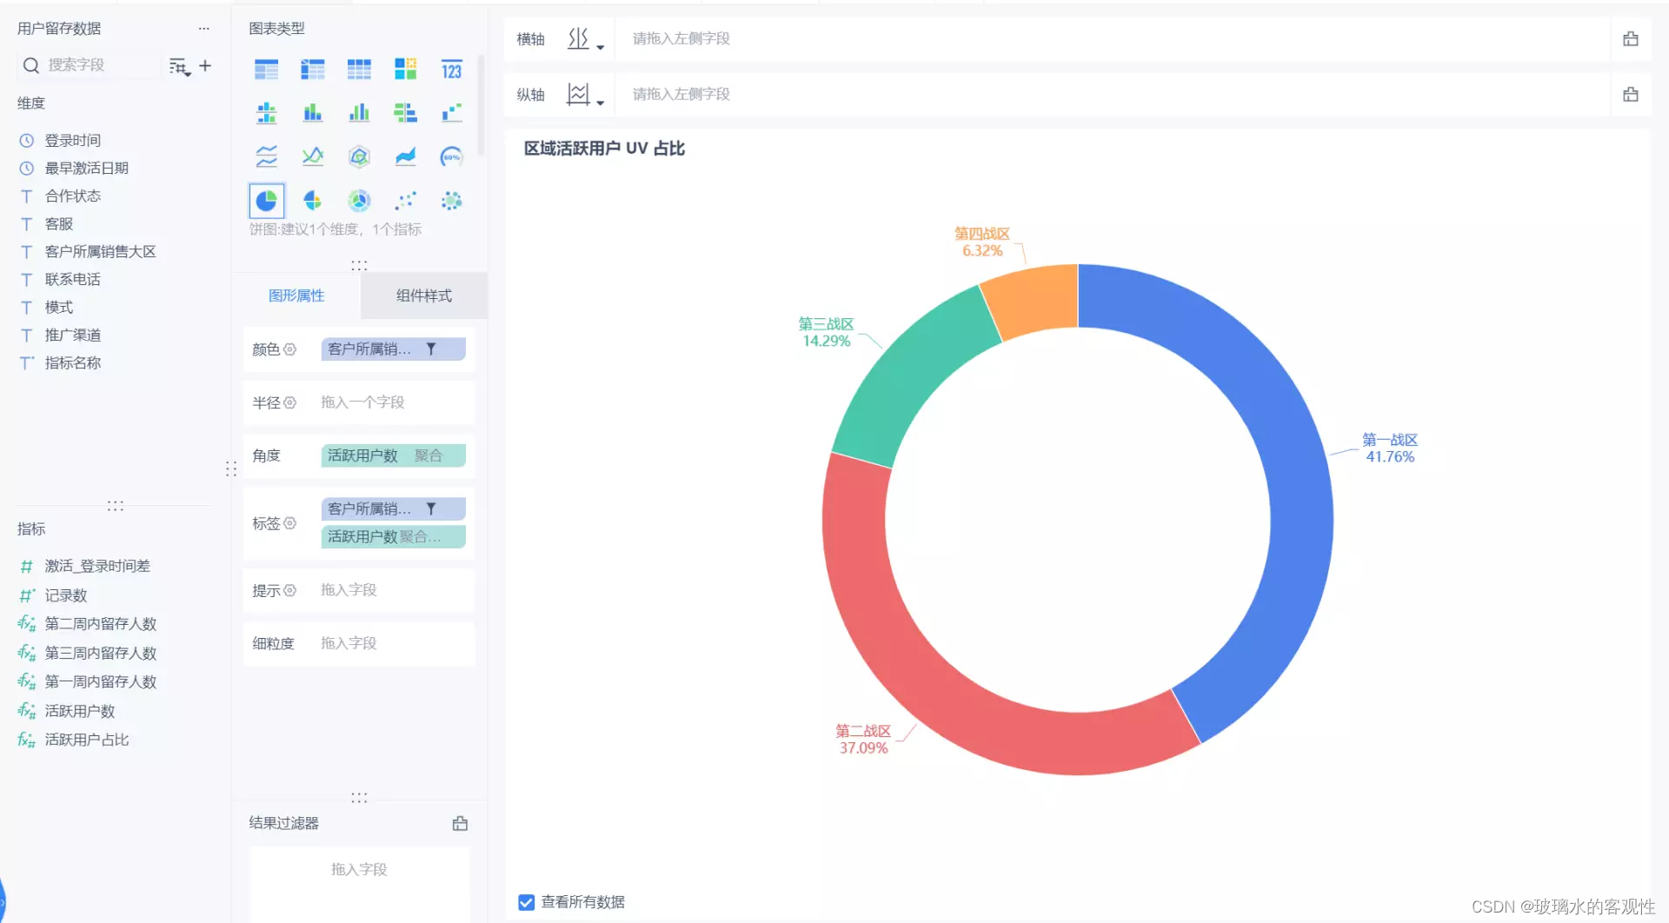The width and height of the screenshot is (1669, 923).
Task: Open the 颜色 settings gear
Action: (290, 349)
